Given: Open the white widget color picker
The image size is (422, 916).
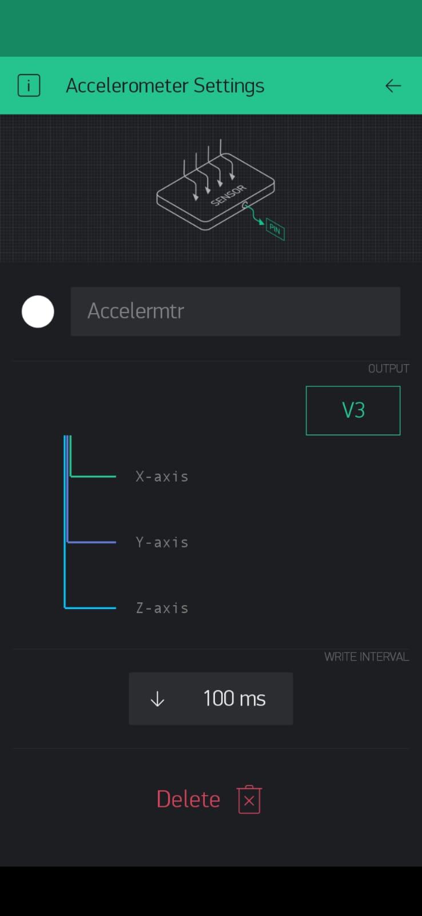Looking at the screenshot, I should (x=38, y=311).
